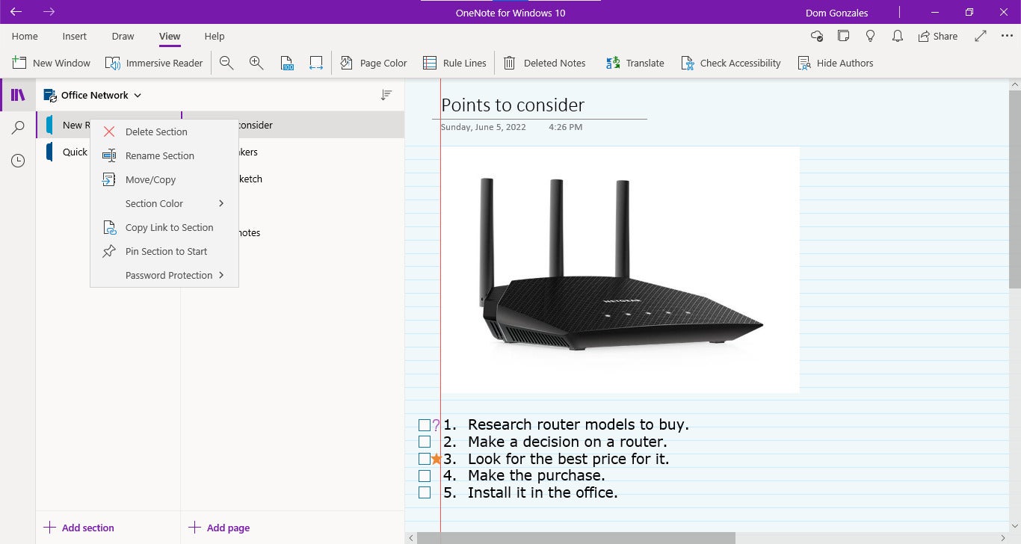The height and width of the screenshot is (544, 1021).
Task: Click the page date Sunday, June 5, 2022
Action: point(483,127)
